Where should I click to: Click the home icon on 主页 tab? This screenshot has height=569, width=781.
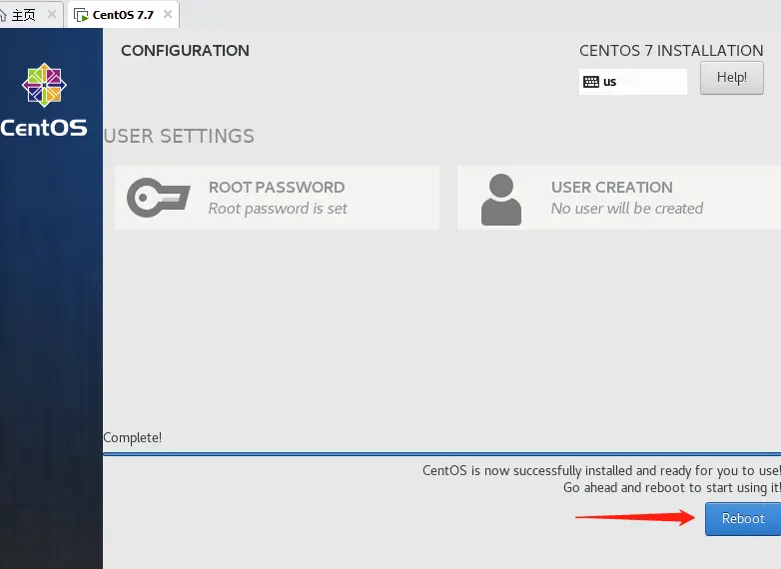click(x=3, y=15)
